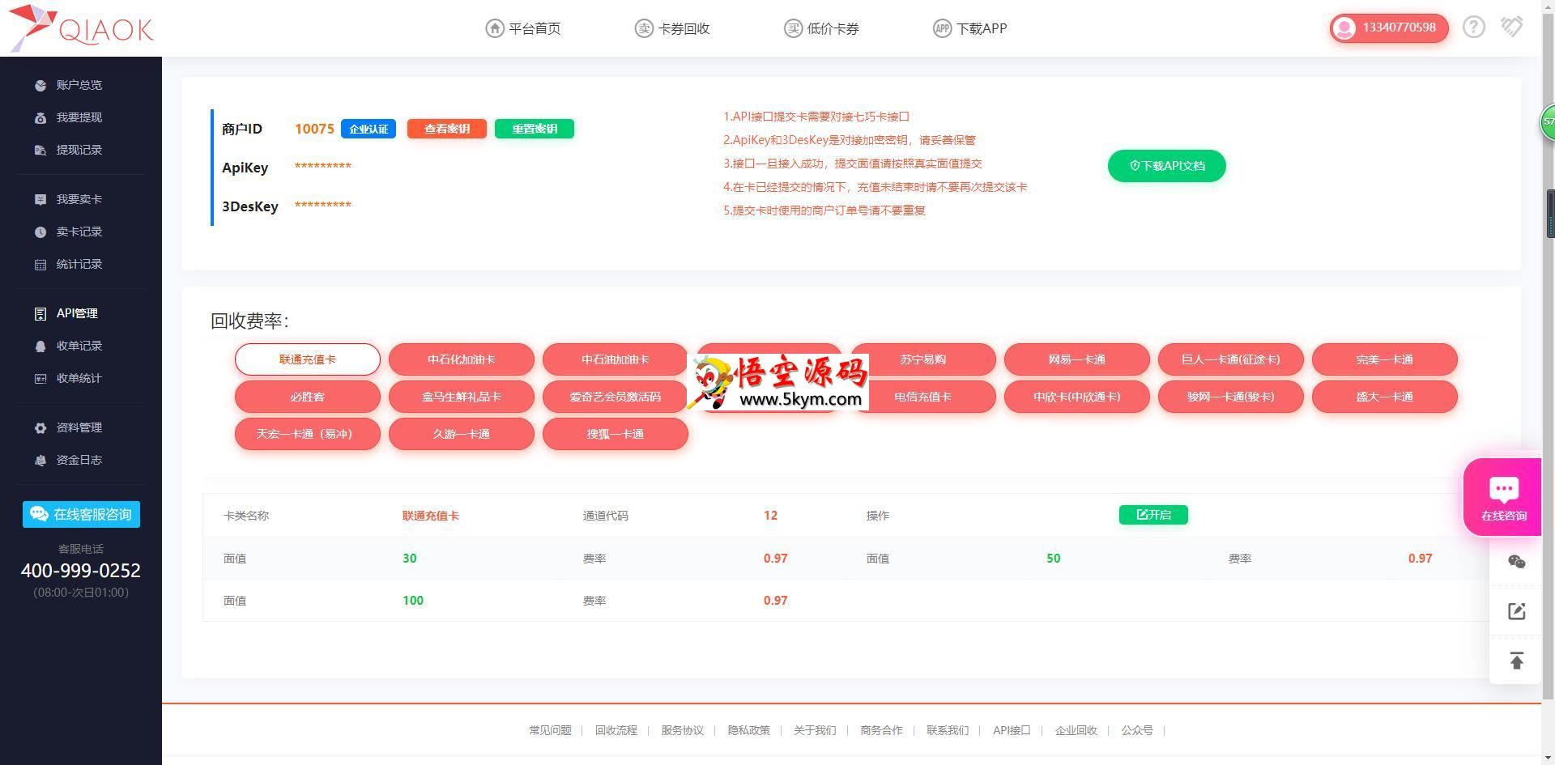The image size is (1555, 765).
Task: Click the green circular badge at the right edge
Action: (1547, 122)
